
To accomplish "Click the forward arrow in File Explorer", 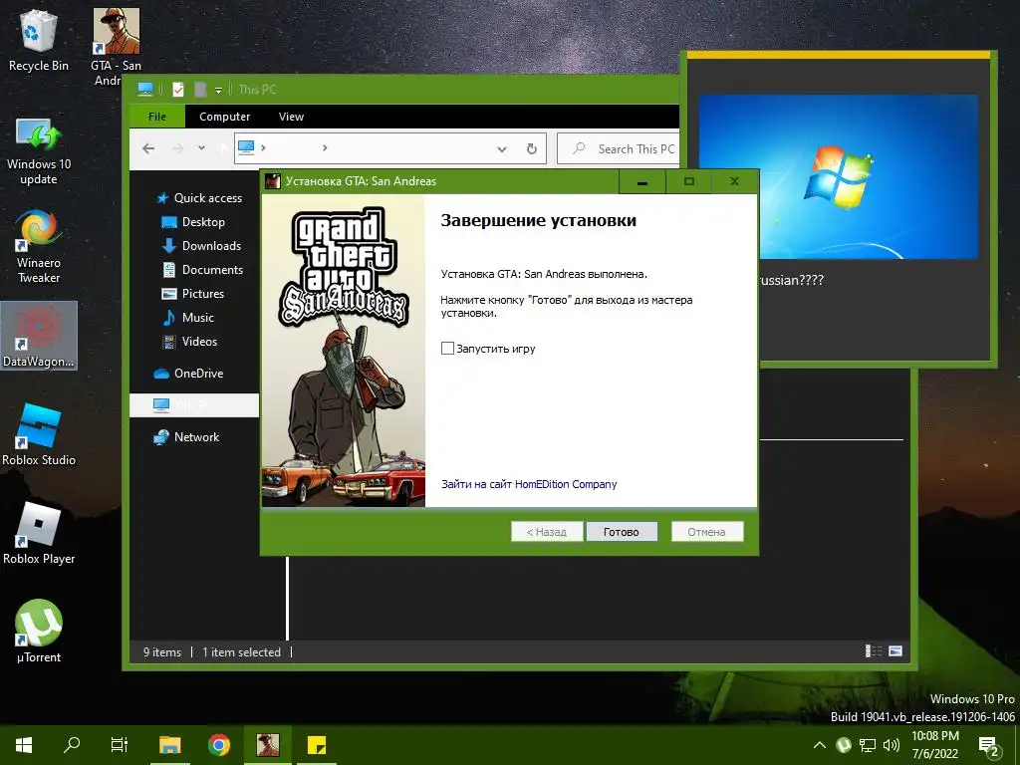I will click(x=178, y=148).
